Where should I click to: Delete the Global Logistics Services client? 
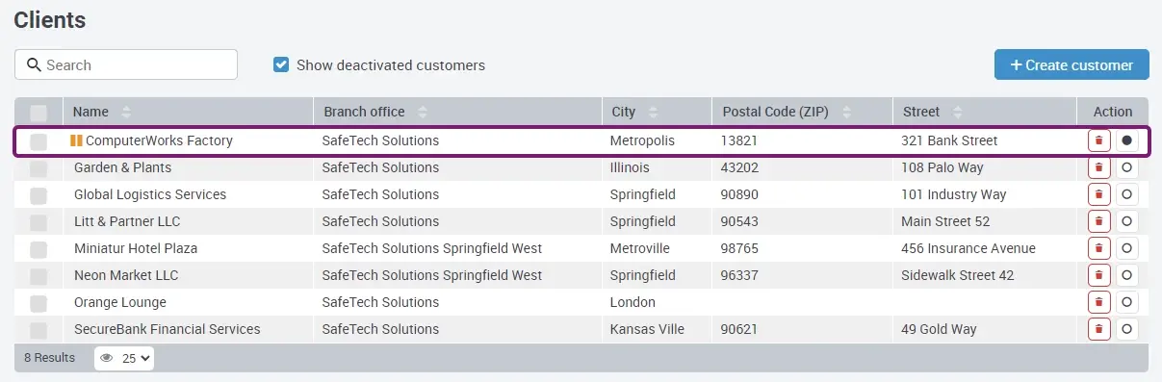tap(1099, 194)
